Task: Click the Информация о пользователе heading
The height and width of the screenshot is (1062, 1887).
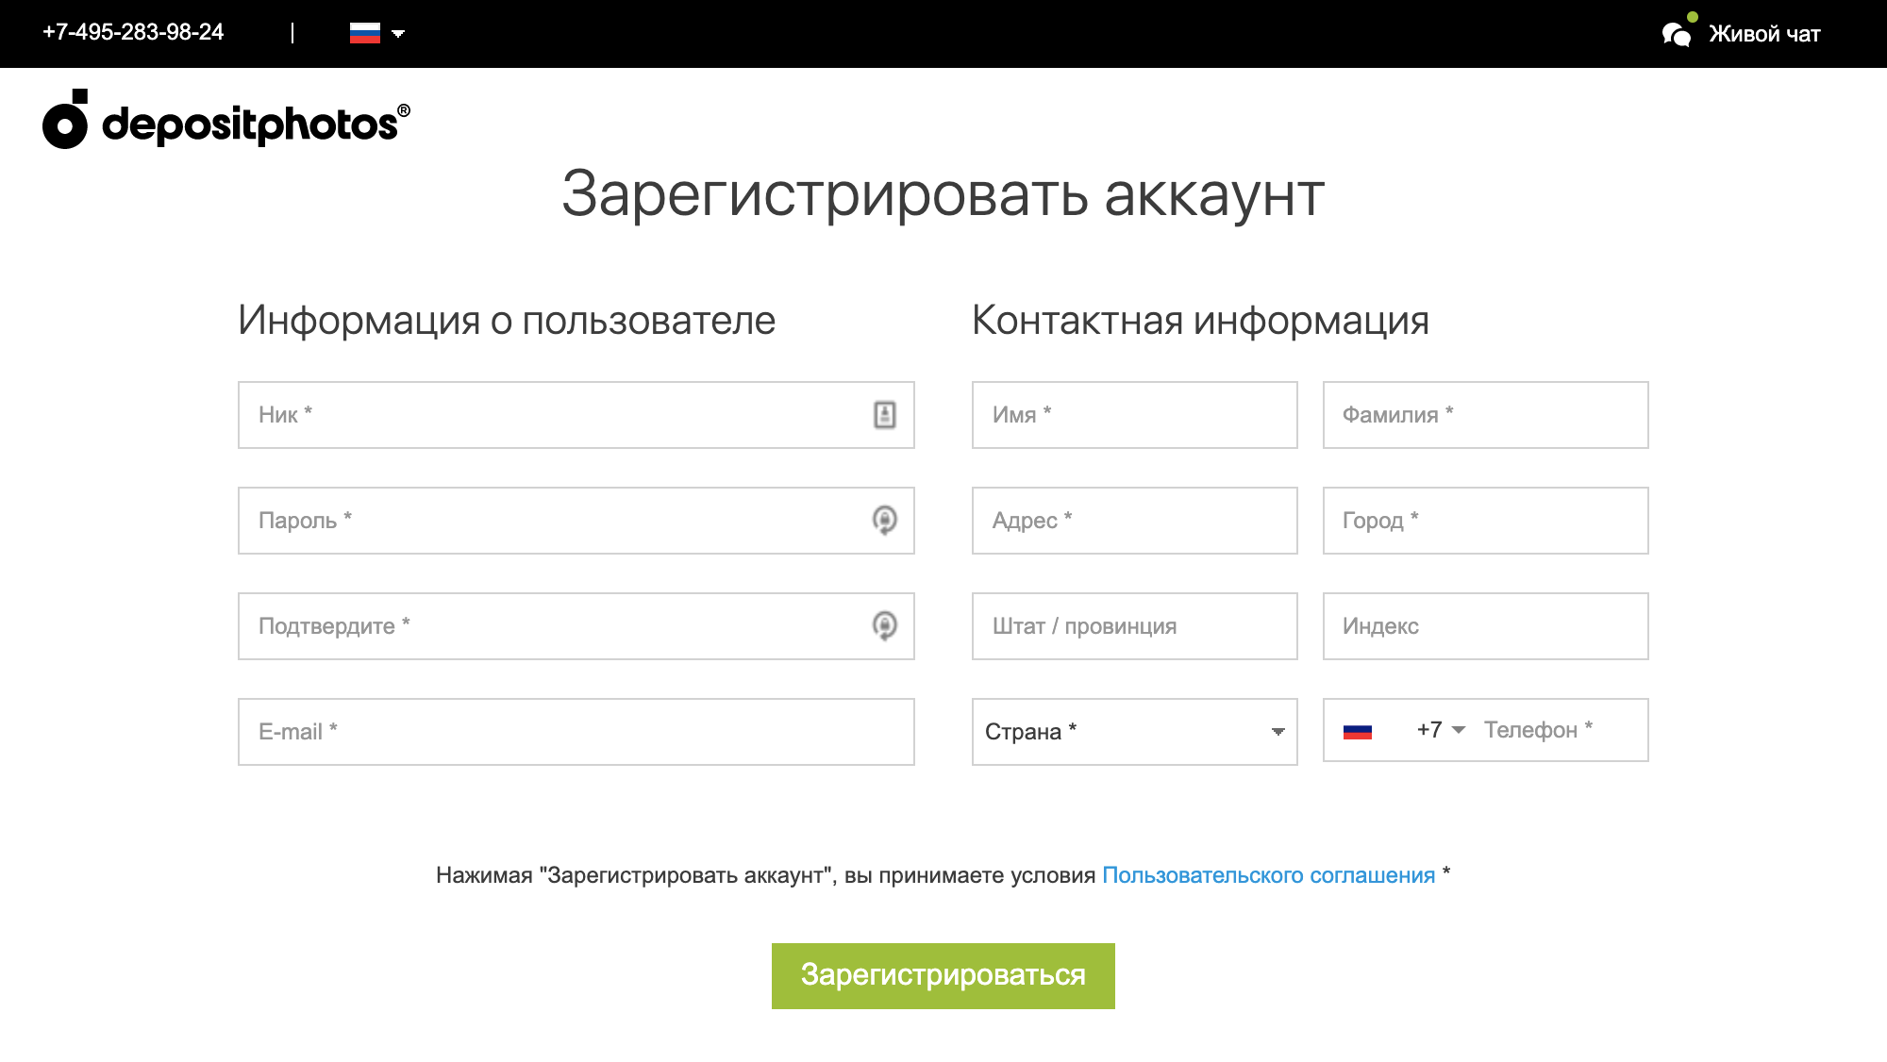Action: tap(507, 321)
